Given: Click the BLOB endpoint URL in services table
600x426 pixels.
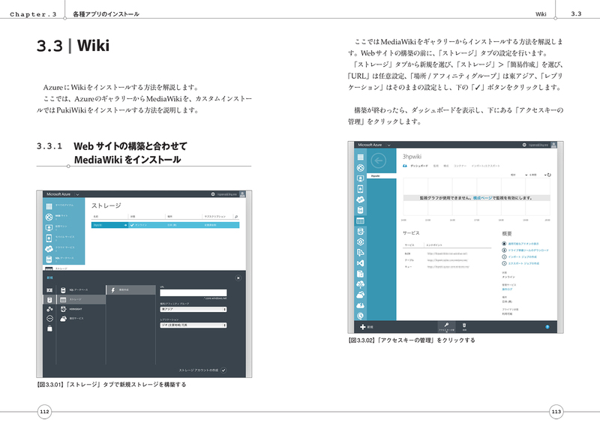Looking at the screenshot, I should point(447,253).
